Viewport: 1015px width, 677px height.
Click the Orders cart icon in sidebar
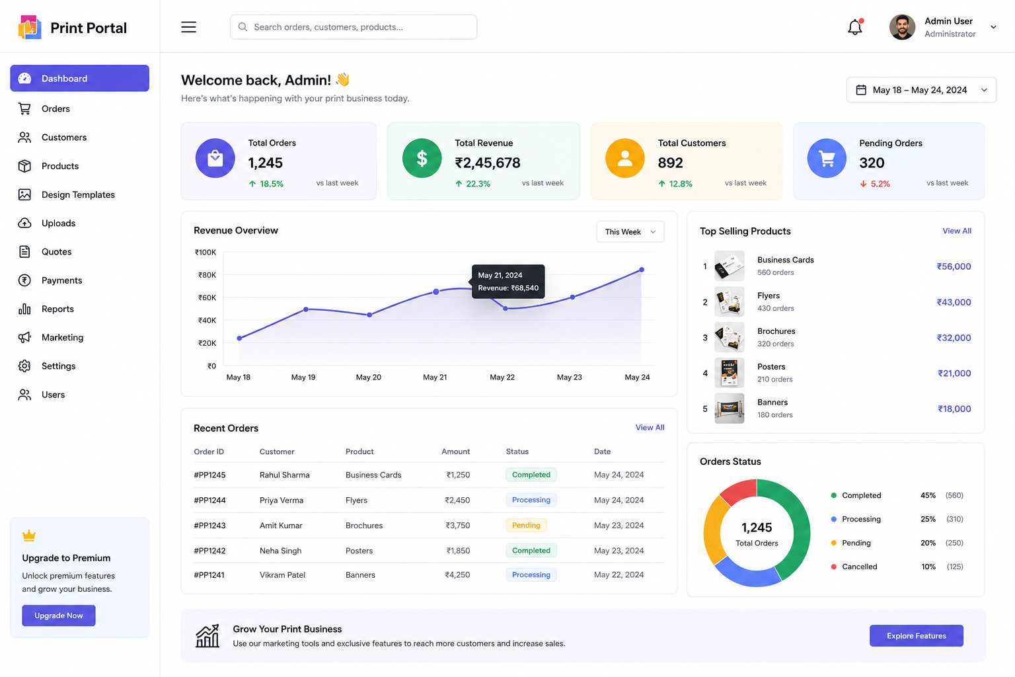[x=24, y=108]
